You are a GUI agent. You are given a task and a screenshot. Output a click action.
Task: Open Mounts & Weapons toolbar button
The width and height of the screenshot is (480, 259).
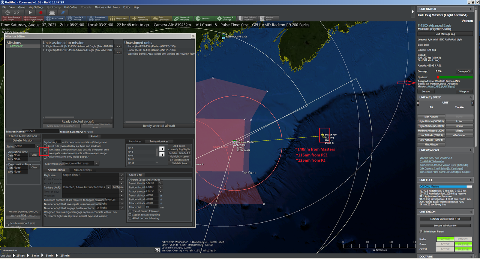click(183, 18)
